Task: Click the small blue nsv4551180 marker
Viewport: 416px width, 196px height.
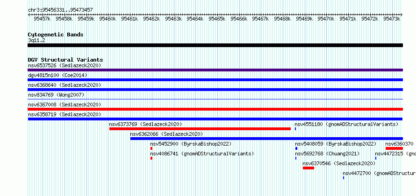Action: (x=295, y=129)
